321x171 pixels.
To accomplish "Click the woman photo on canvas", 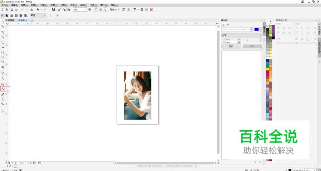I will tap(138, 95).
